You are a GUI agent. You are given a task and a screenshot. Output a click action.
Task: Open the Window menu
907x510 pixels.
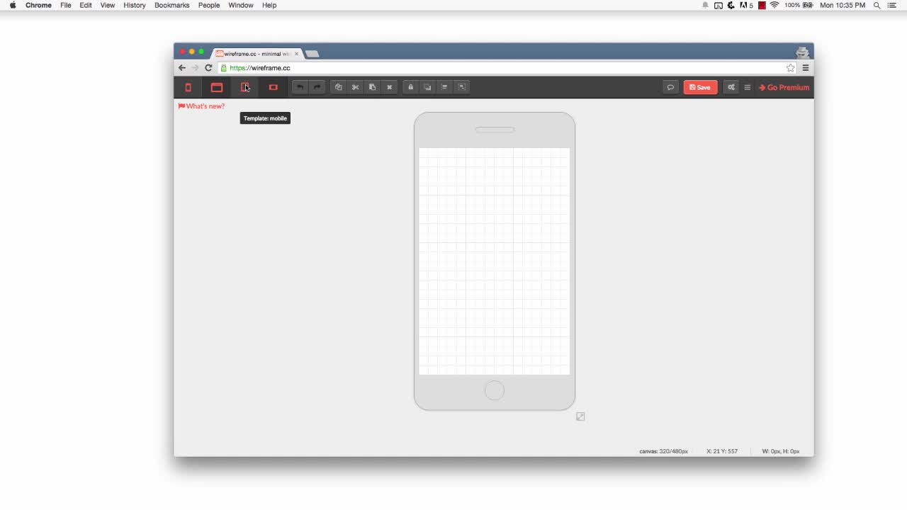241,5
